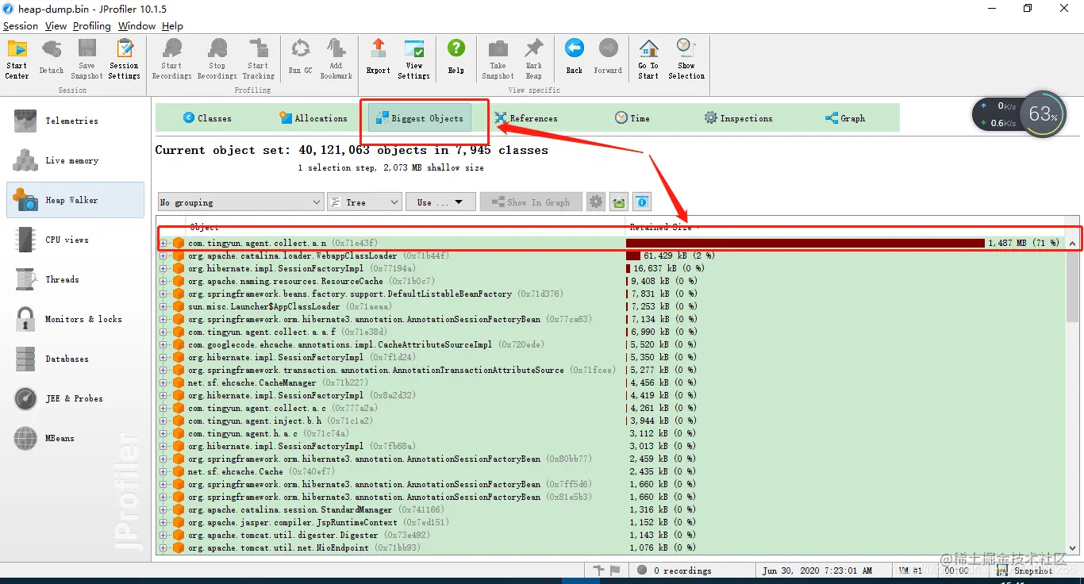1084x584 pixels.
Task: Open the JEE & Probes section
Action: (x=75, y=398)
